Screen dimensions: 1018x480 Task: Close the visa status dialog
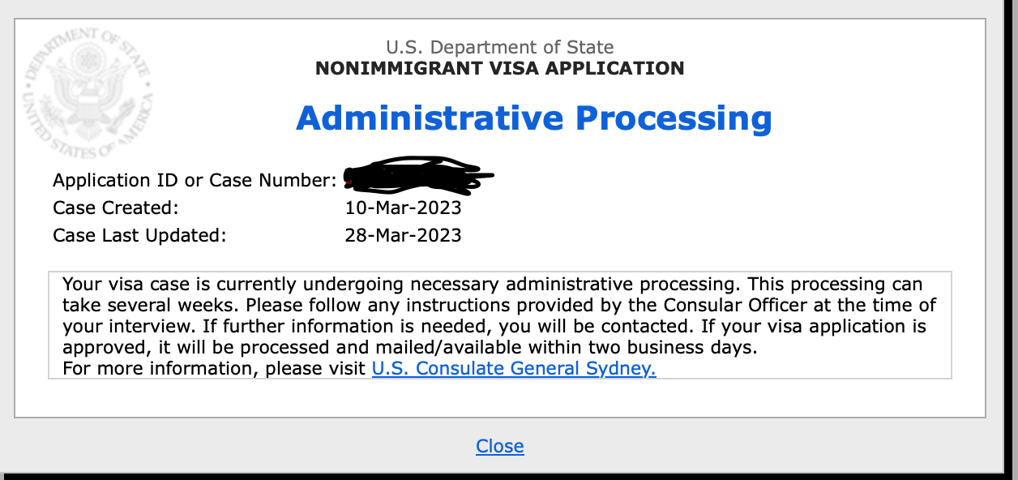(x=500, y=446)
